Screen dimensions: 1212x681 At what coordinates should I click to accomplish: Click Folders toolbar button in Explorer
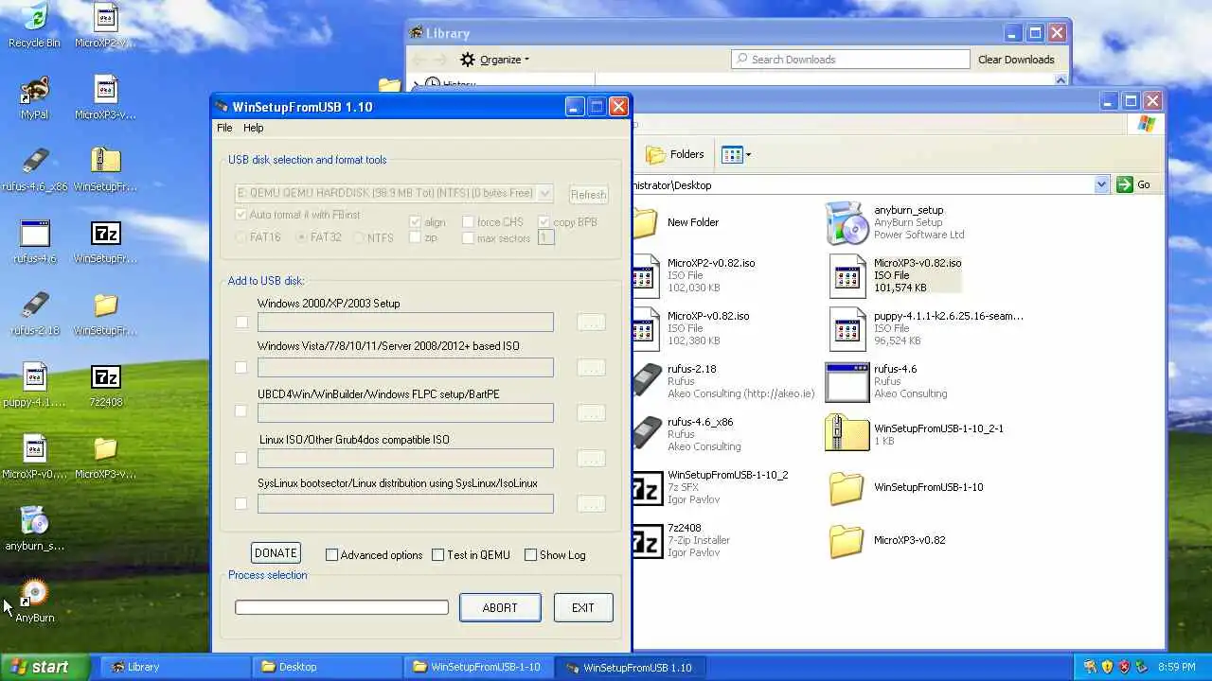675,154
